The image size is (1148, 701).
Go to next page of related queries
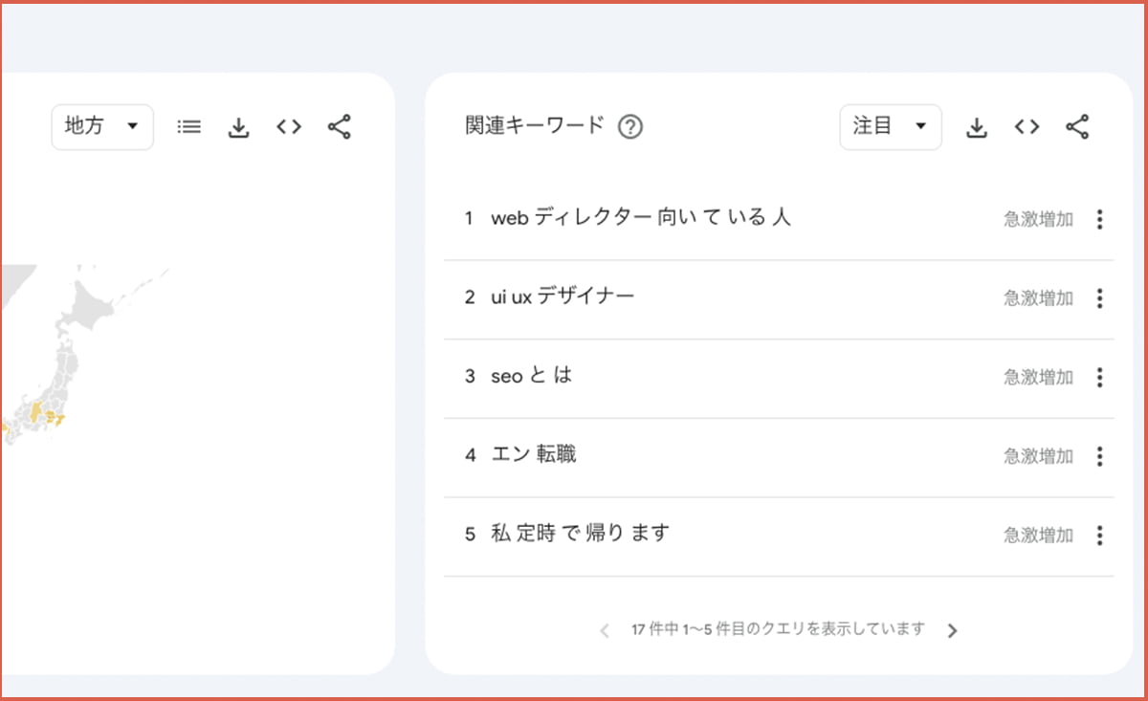coord(952,630)
